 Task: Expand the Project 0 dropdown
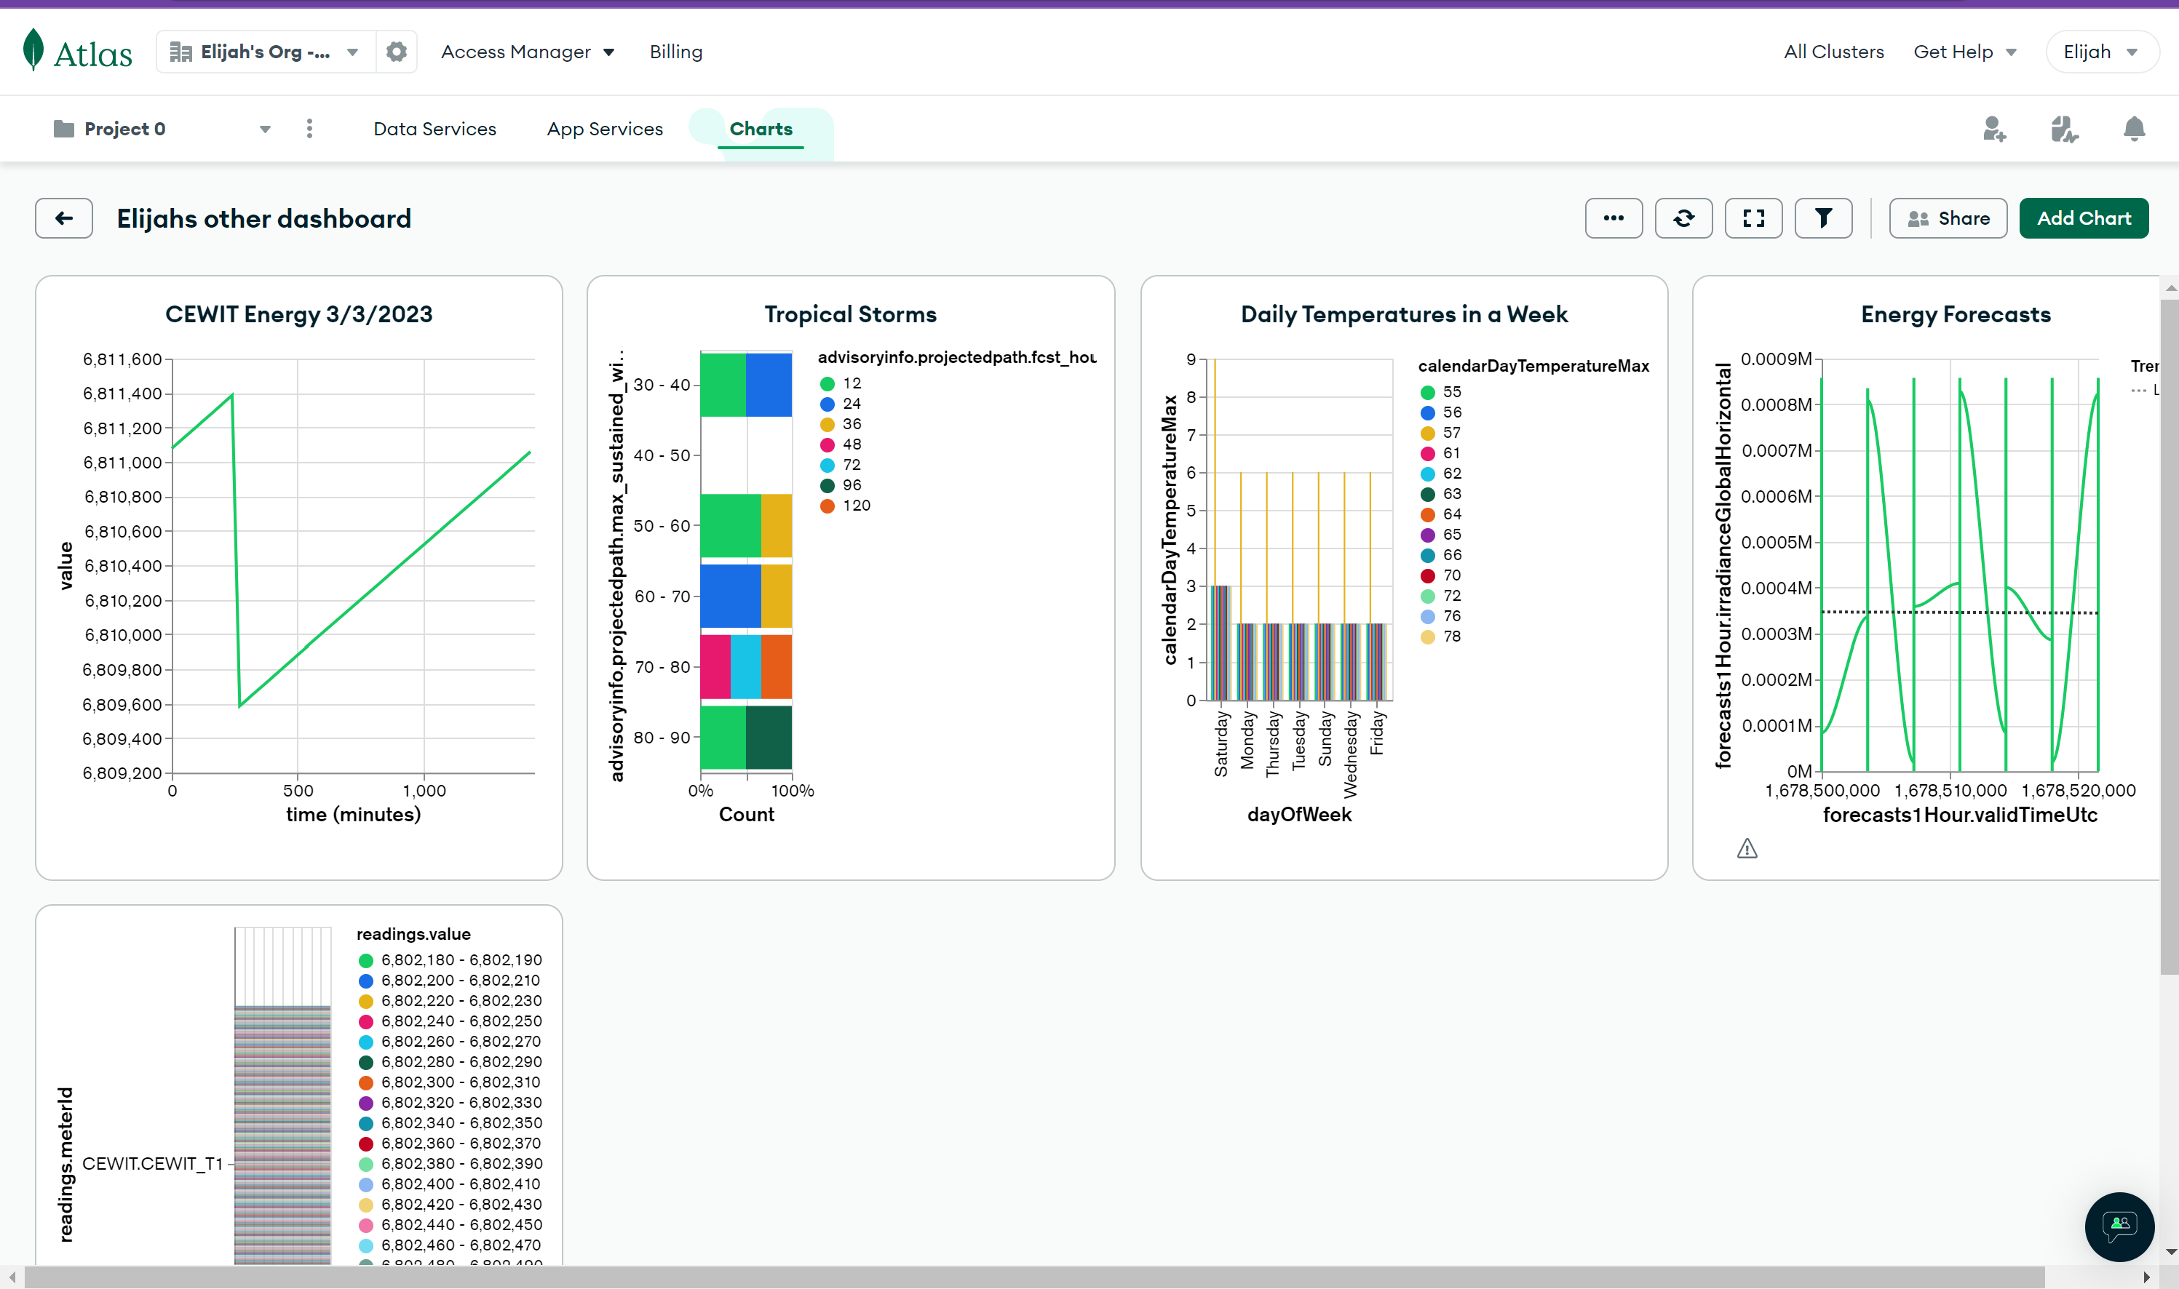click(264, 129)
